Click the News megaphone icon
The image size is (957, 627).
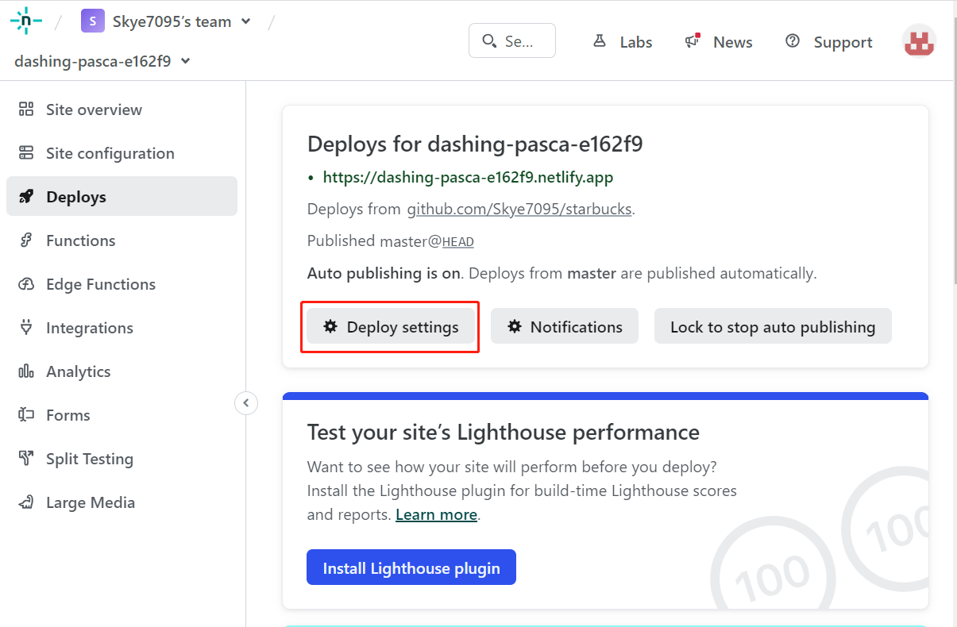point(693,41)
